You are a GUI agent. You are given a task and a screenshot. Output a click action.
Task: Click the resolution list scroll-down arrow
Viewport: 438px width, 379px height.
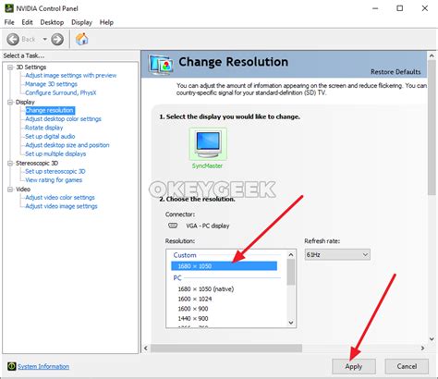[x=291, y=323]
